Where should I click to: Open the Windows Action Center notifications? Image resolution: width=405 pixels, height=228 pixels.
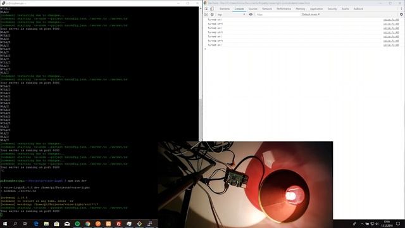tap(398, 224)
